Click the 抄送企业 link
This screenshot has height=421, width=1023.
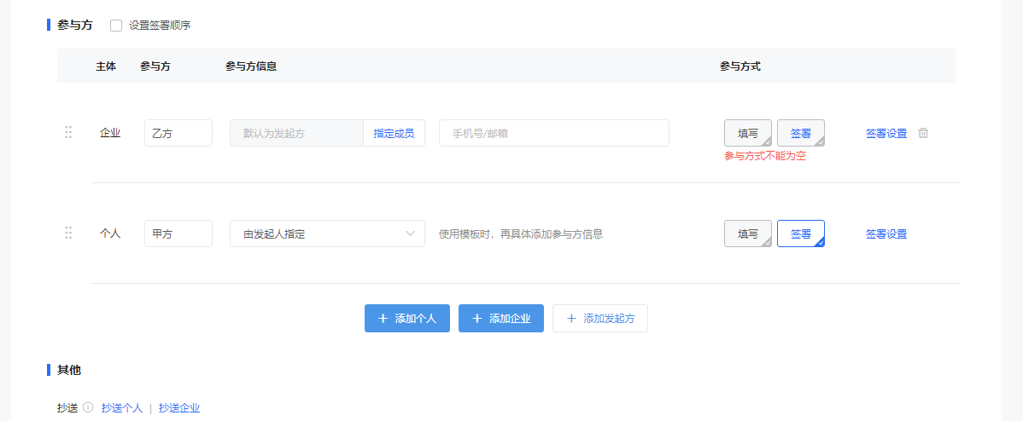[178, 408]
